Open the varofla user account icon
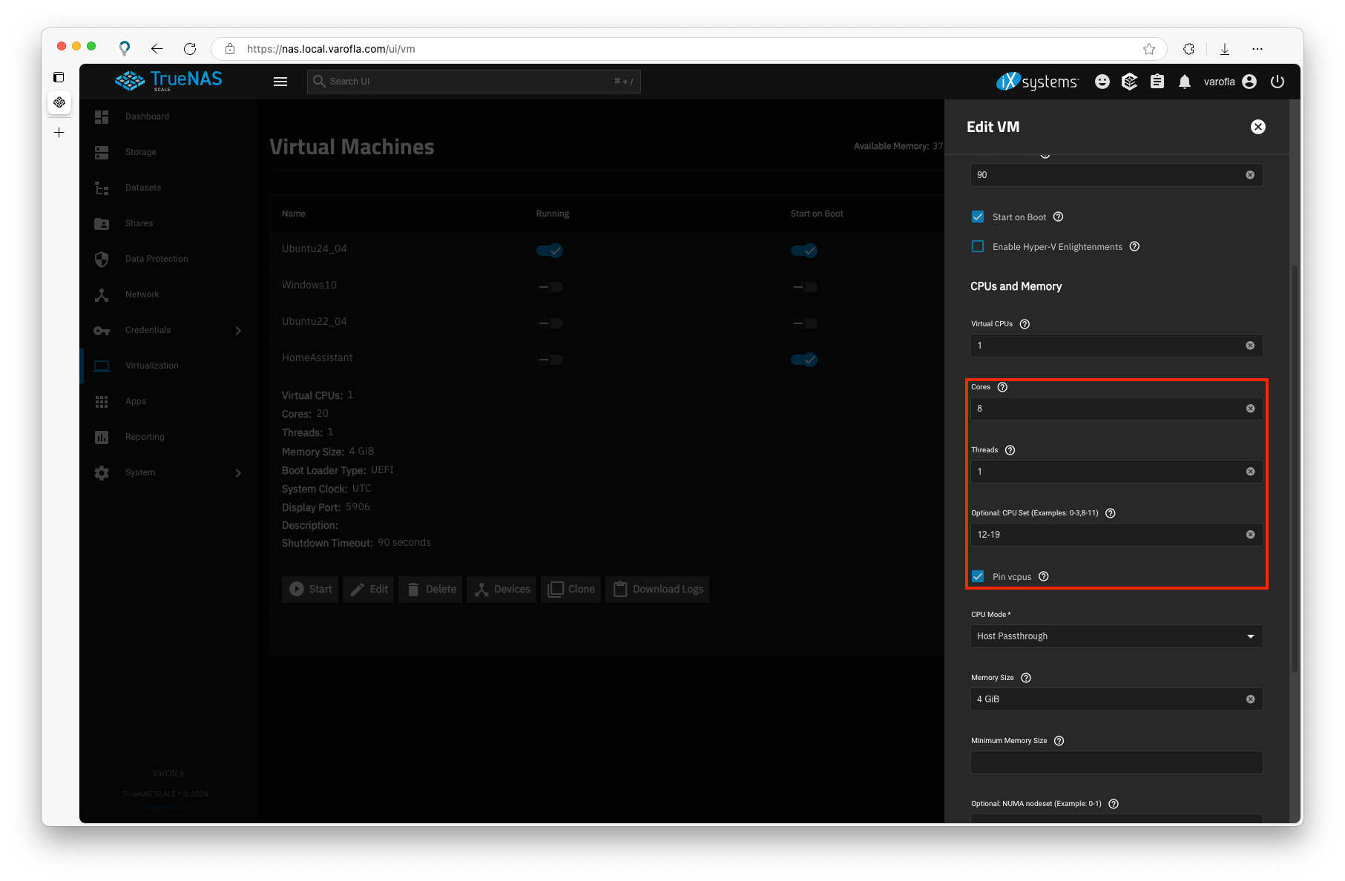 (x=1249, y=82)
